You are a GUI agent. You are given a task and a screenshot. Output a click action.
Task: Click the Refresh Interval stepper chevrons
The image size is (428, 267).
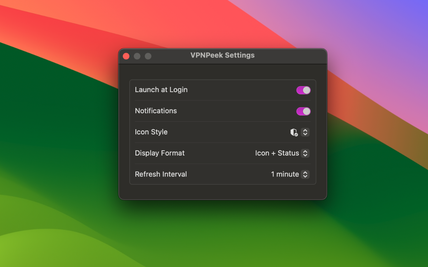305,174
